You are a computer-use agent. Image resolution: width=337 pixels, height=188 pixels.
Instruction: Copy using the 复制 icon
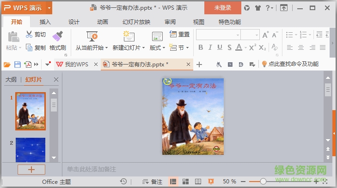click(x=29, y=47)
